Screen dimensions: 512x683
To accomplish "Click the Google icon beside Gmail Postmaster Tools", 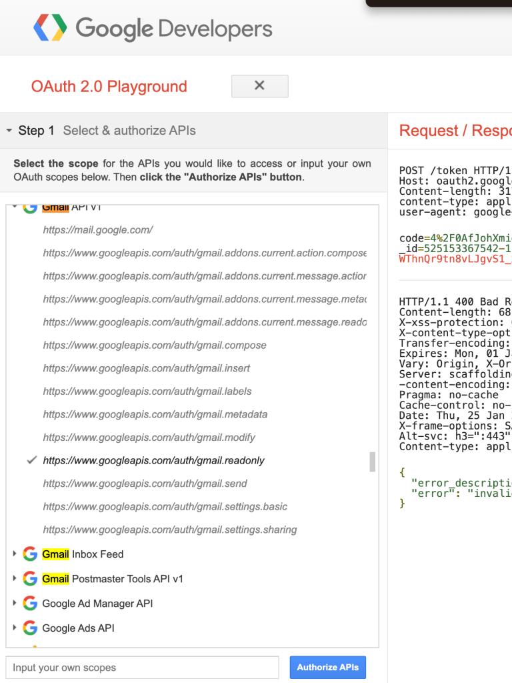I will [29, 579].
